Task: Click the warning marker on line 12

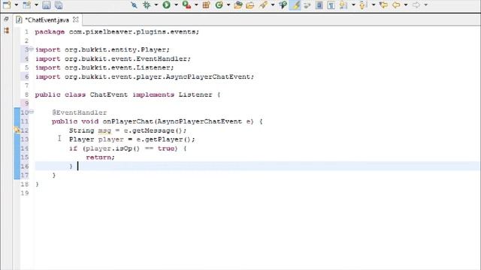Action: click(x=17, y=130)
